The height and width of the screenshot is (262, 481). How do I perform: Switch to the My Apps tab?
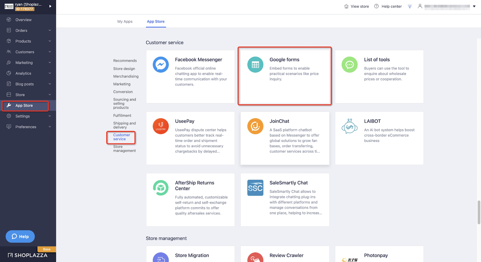coord(125,21)
